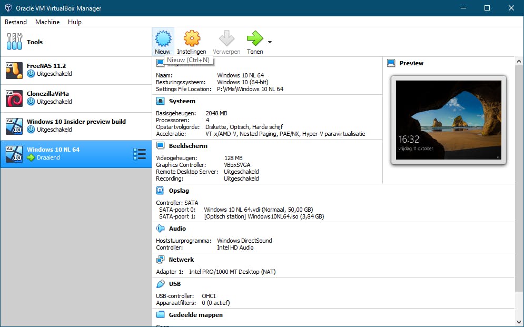Click the USB plug icon
The width and height of the screenshot is (524, 327).
(x=161, y=284)
